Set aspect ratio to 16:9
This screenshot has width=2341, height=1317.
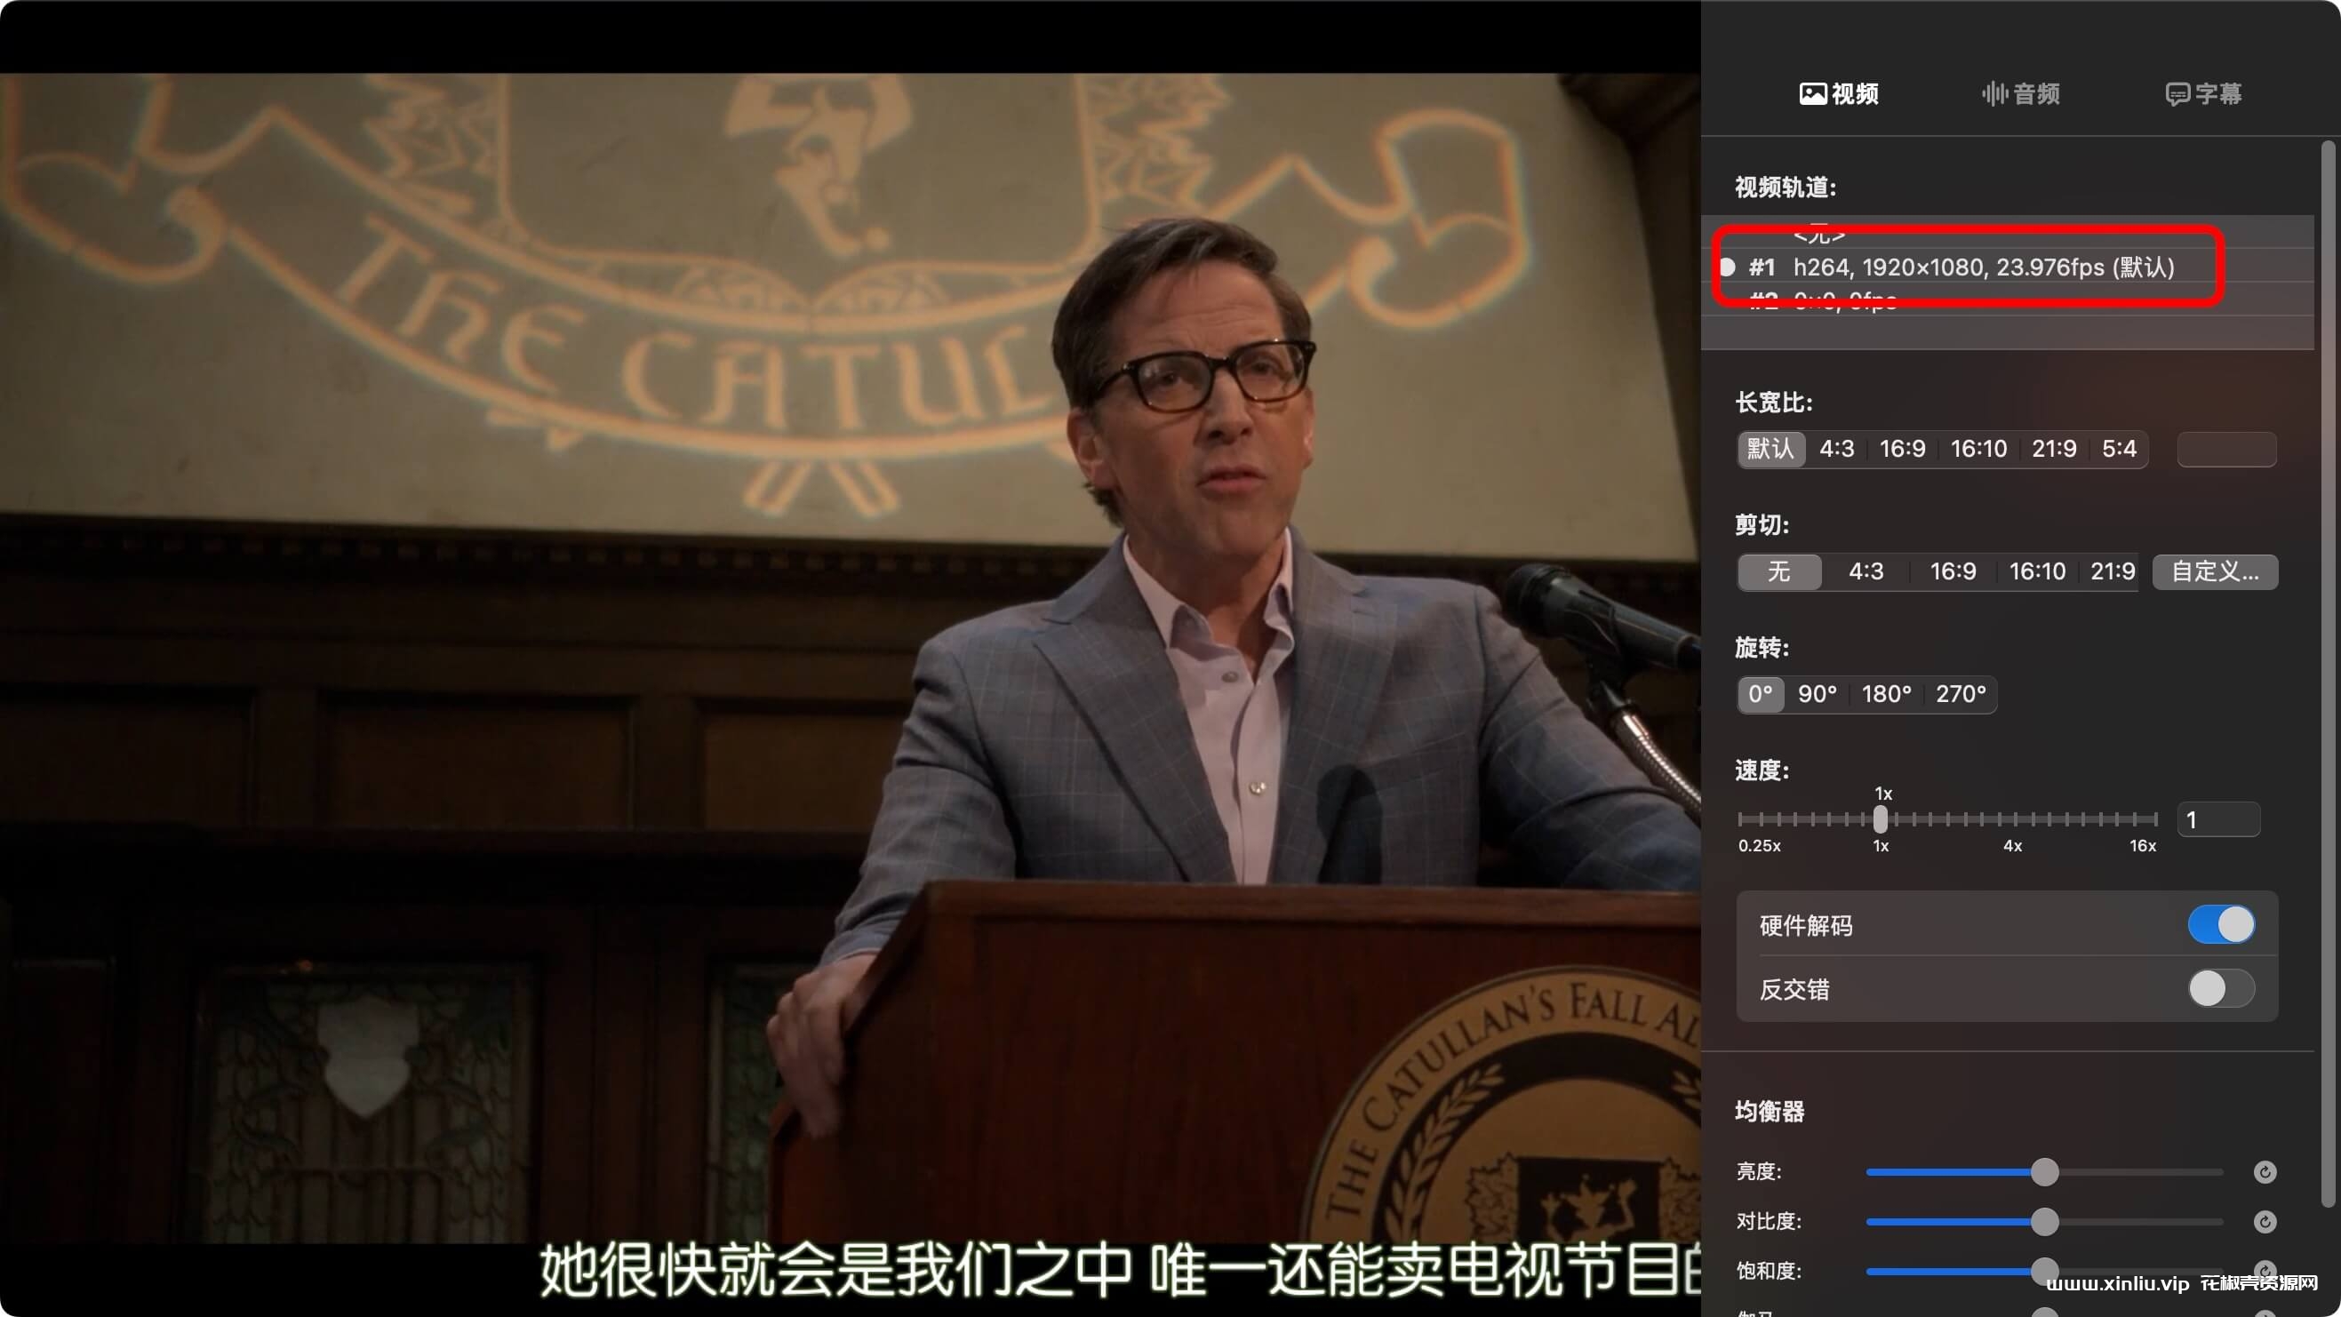pyautogui.click(x=1902, y=449)
